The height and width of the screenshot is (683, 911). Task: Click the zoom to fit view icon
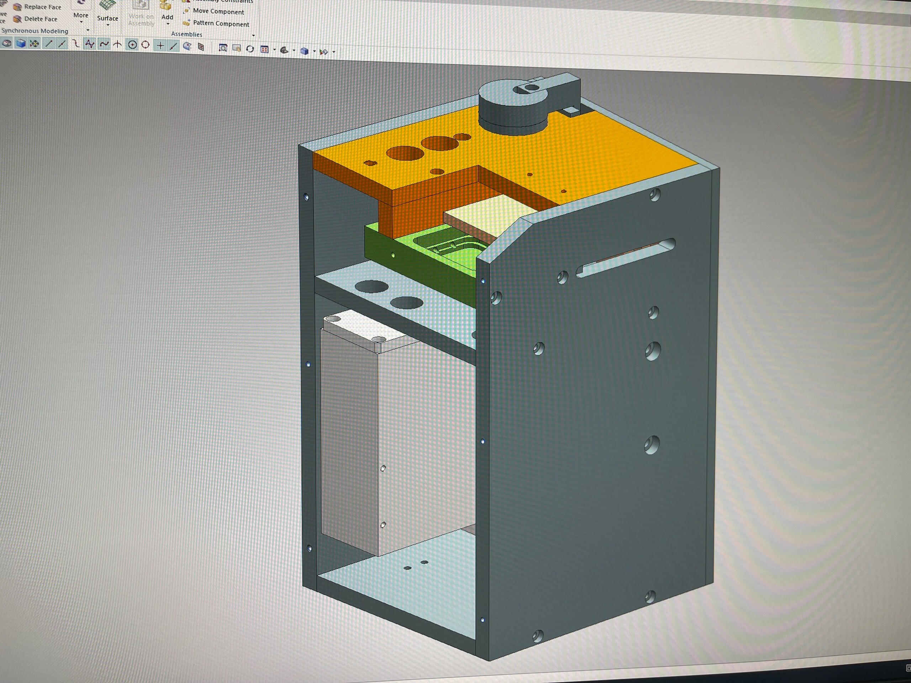223,48
